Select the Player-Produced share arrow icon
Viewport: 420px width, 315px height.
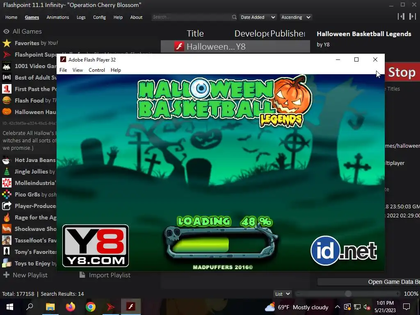(7, 206)
